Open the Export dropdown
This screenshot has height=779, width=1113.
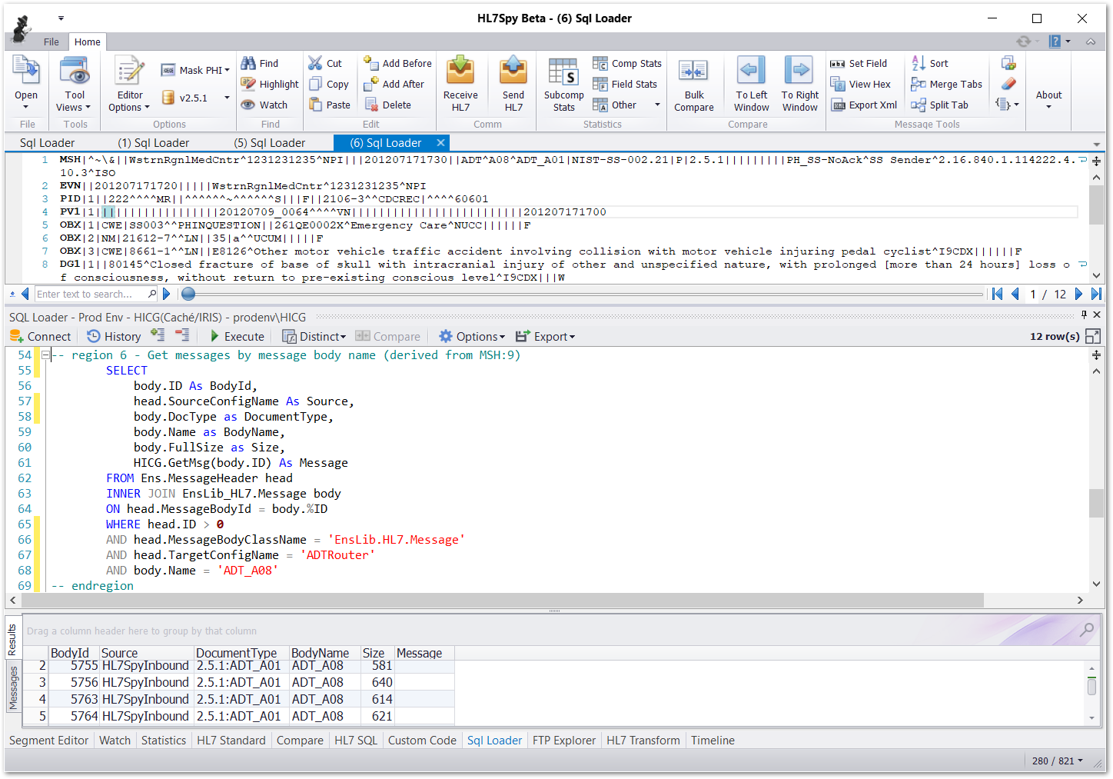(x=545, y=336)
